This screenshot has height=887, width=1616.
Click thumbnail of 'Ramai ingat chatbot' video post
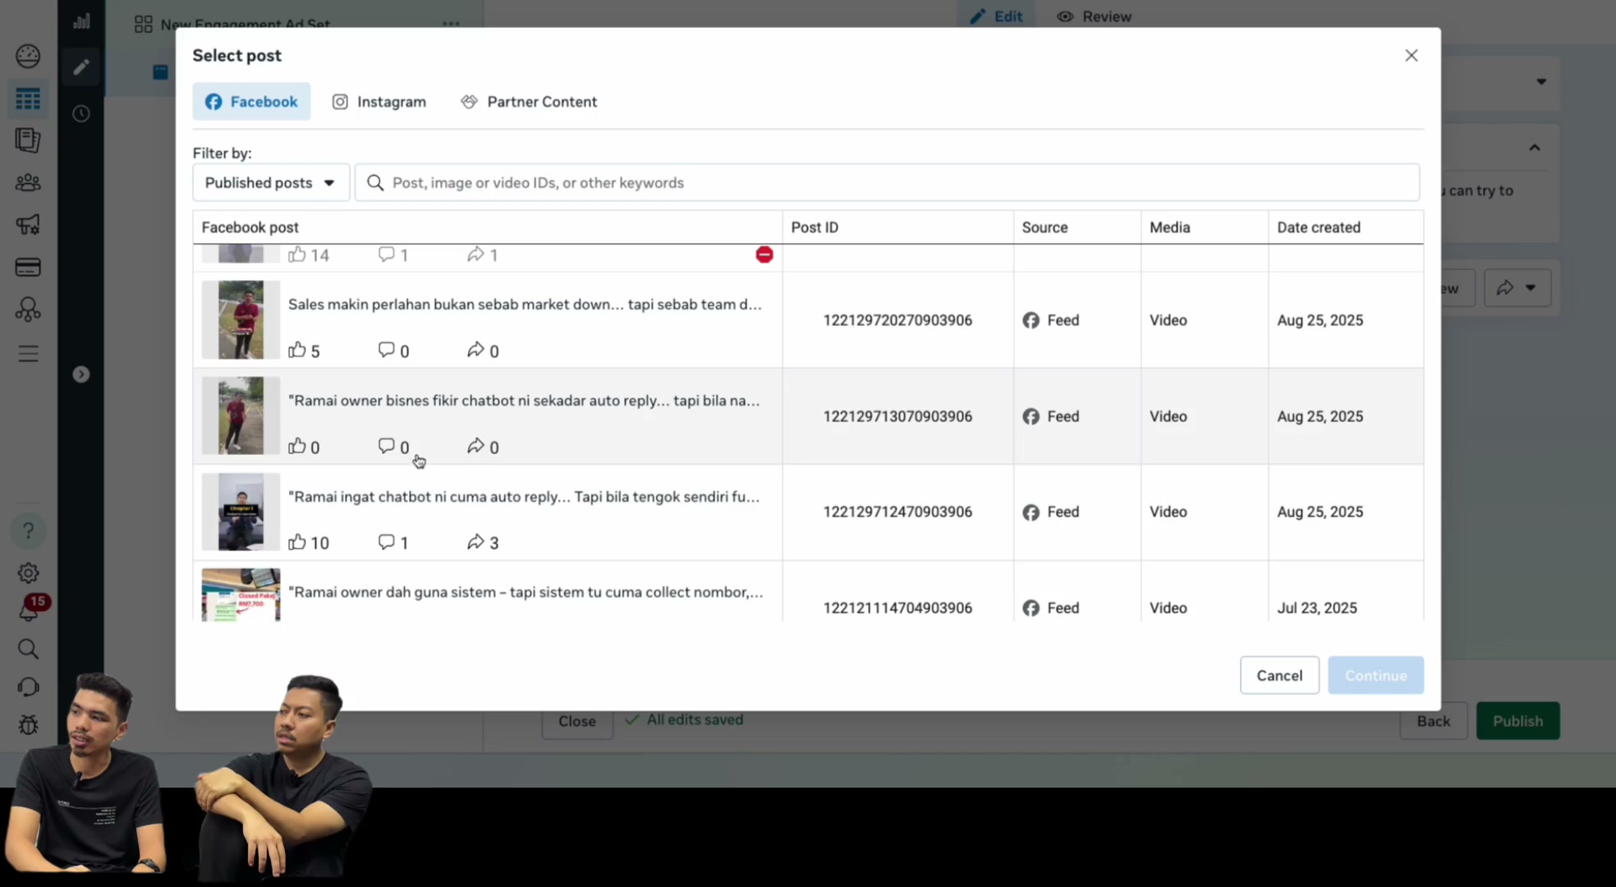pyautogui.click(x=241, y=512)
